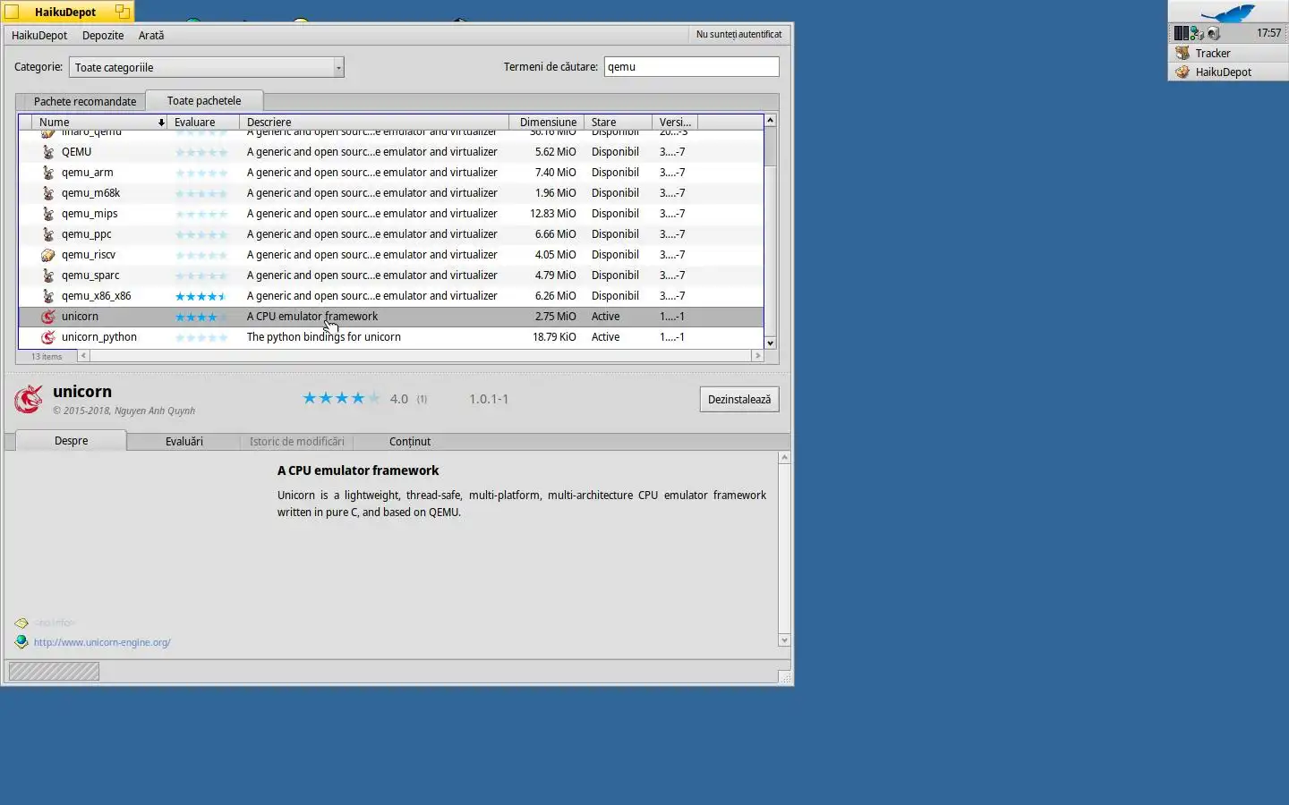
Task: Click the globe icon beside the website link
Action: [x=21, y=641]
